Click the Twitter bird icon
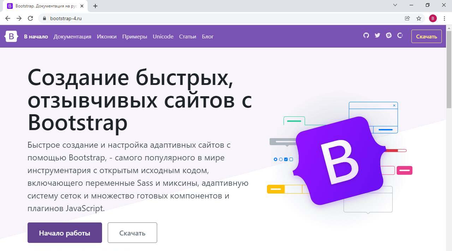The width and height of the screenshot is (452, 251). click(377, 35)
